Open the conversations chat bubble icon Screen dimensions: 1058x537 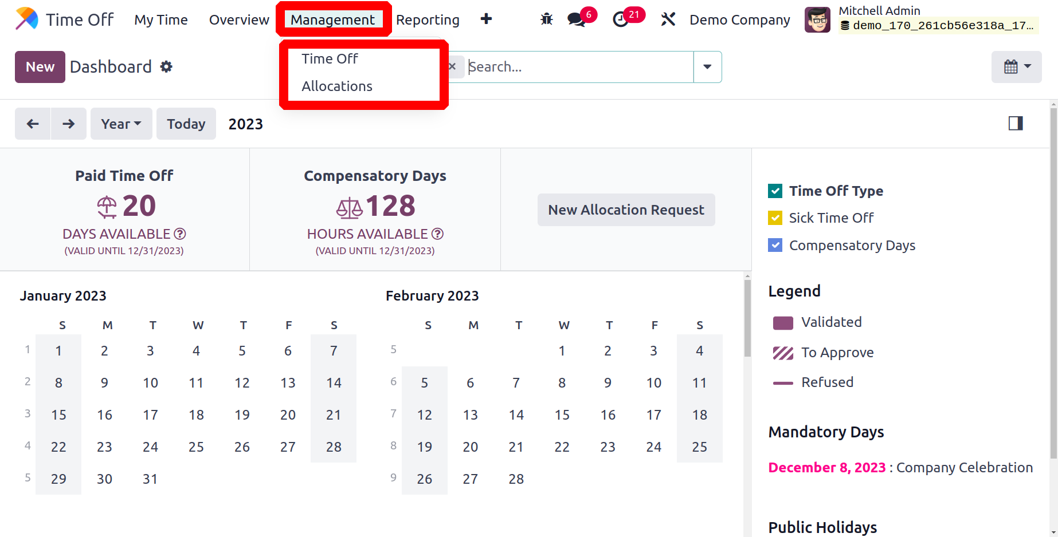(x=576, y=20)
